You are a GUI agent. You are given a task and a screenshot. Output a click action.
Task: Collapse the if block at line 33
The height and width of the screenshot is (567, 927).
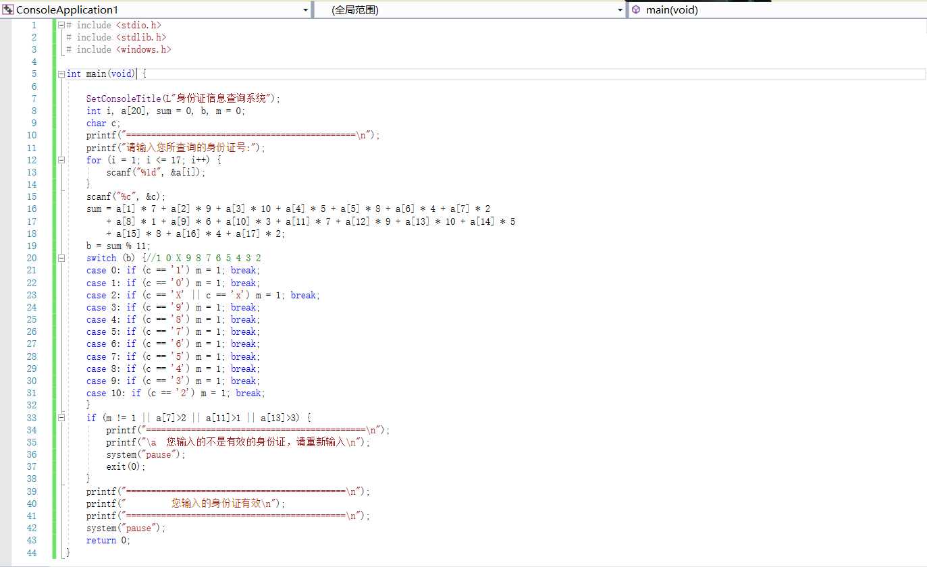tap(61, 418)
